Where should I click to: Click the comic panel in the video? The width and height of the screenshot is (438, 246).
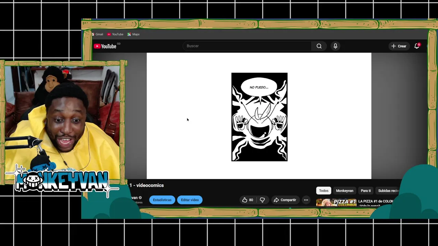tap(259, 117)
